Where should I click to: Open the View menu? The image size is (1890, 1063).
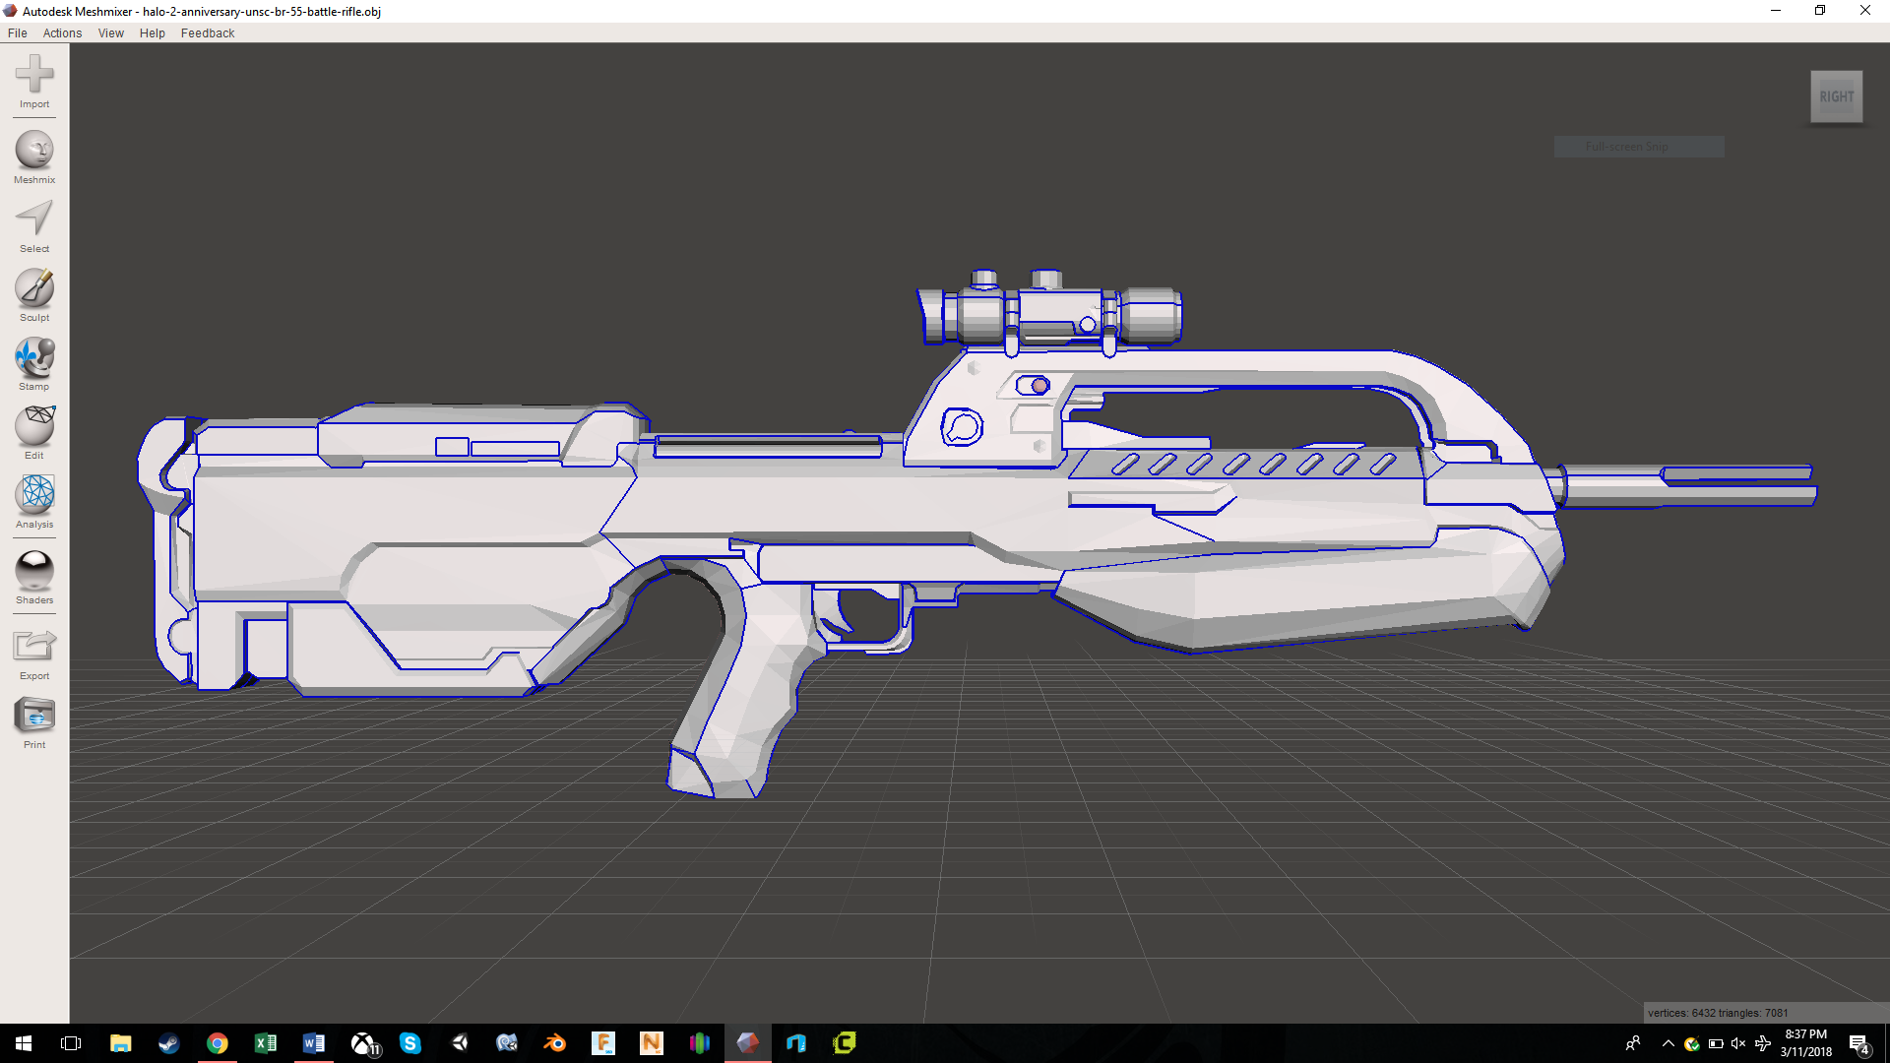(111, 32)
